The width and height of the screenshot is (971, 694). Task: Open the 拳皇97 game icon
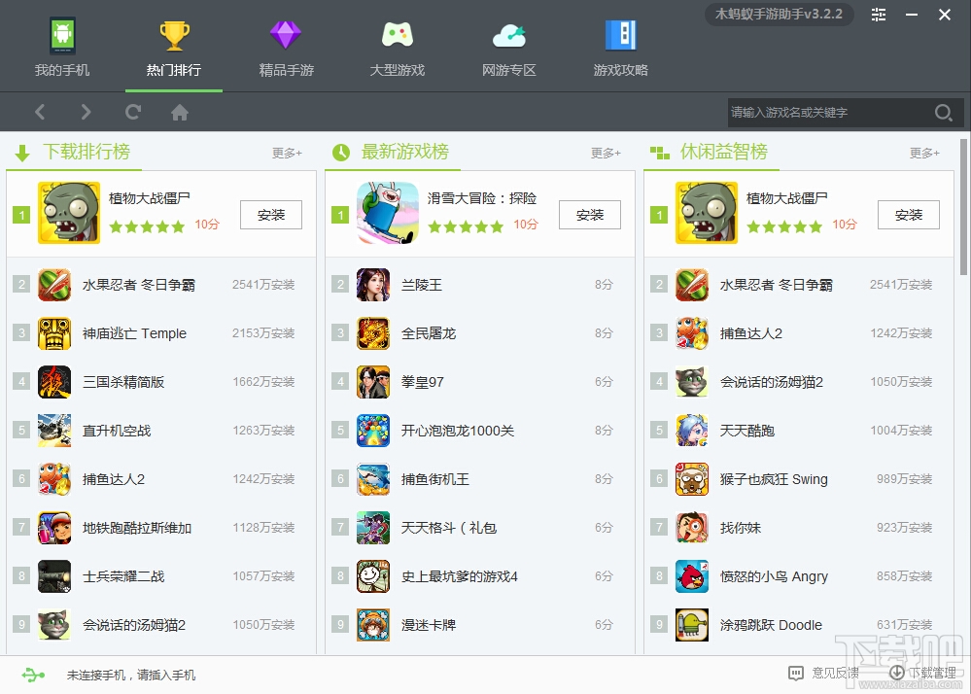pyautogui.click(x=373, y=382)
